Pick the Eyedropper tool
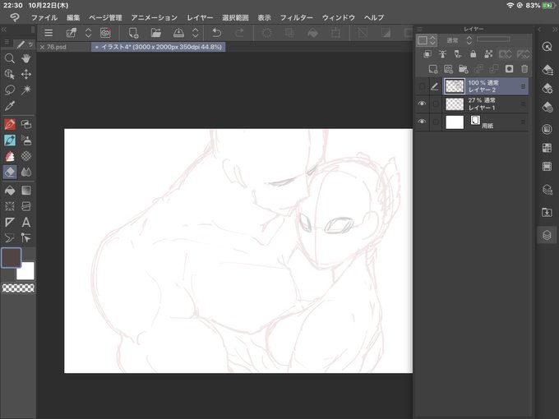 [10, 106]
